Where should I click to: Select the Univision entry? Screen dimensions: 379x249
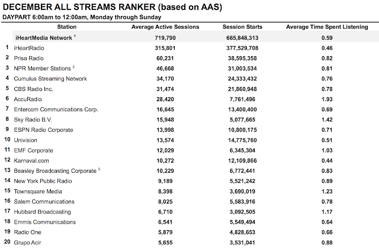25,140
